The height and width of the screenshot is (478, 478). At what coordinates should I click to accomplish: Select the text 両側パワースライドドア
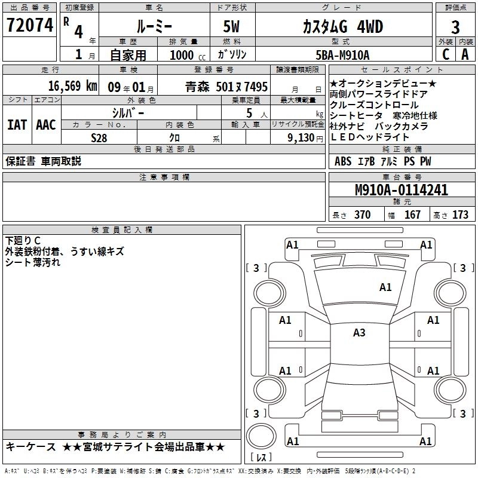pyautogui.click(x=379, y=94)
